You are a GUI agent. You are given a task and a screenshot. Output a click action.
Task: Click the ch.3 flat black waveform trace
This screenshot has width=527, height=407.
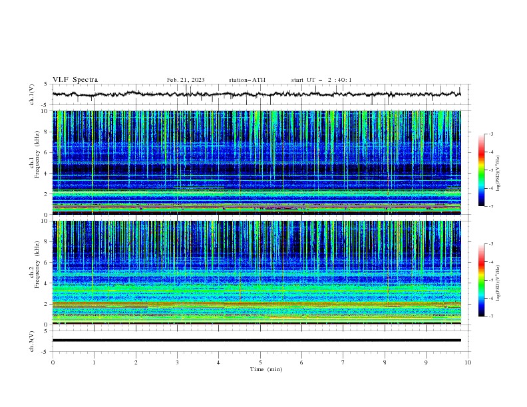(x=256, y=340)
